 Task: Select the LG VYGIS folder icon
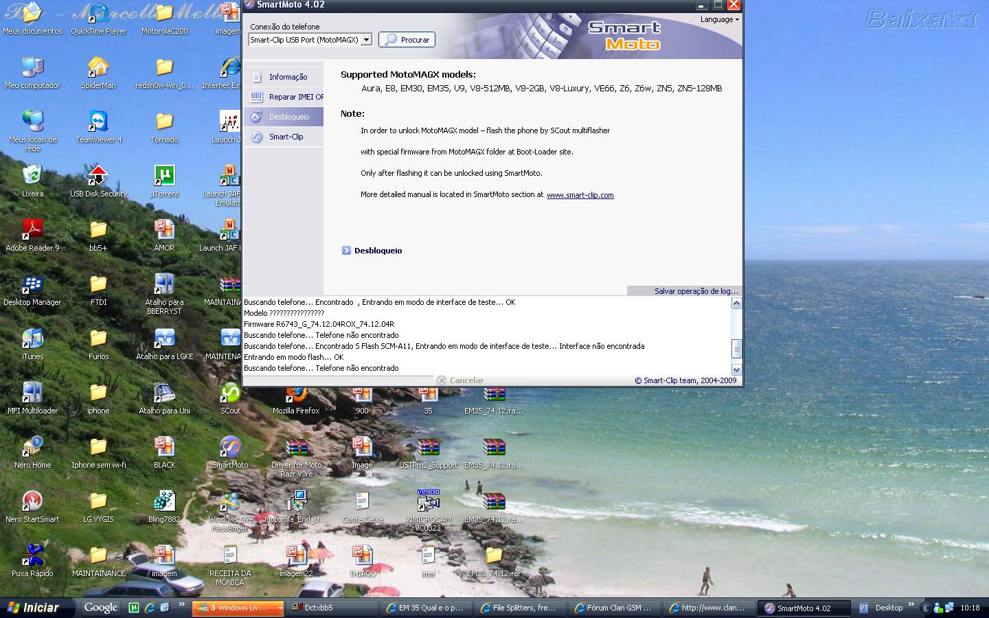[98, 507]
